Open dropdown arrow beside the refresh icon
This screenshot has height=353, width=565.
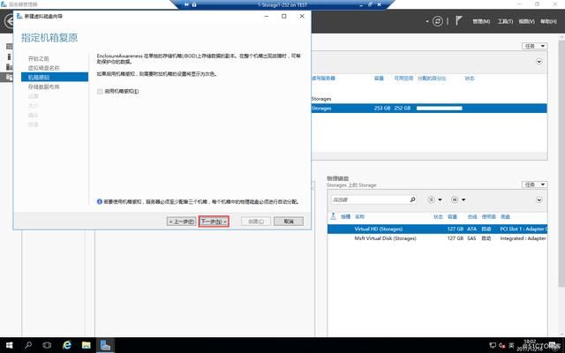pyautogui.click(x=427, y=21)
